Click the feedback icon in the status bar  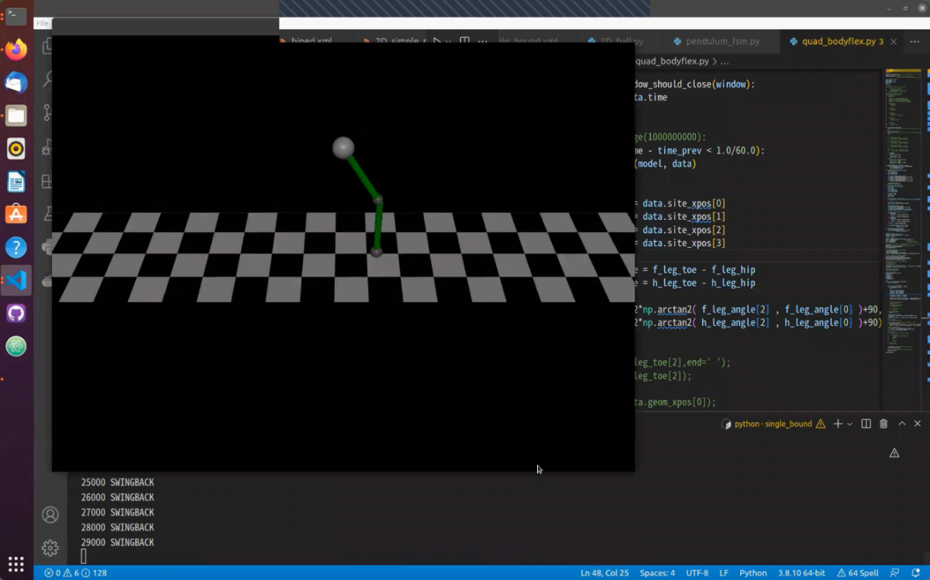[896, 573]
